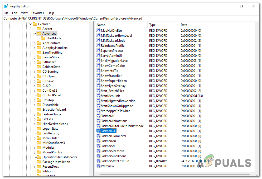Click the Registry Editor app icon in title bar
Image resolution: width=262 pixels, height=179 pixels.
(x=6, y=6)
